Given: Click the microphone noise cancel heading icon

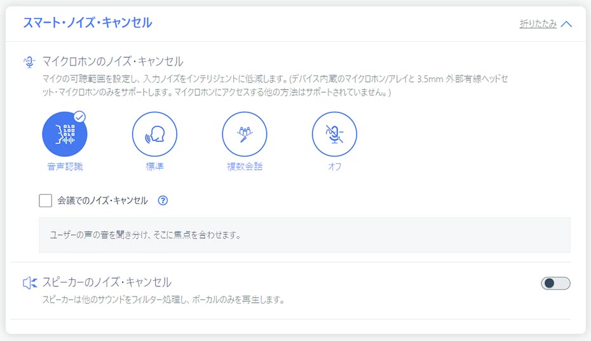Looking at the screenshot, I should pyautogui.click(x=29, y=62).
